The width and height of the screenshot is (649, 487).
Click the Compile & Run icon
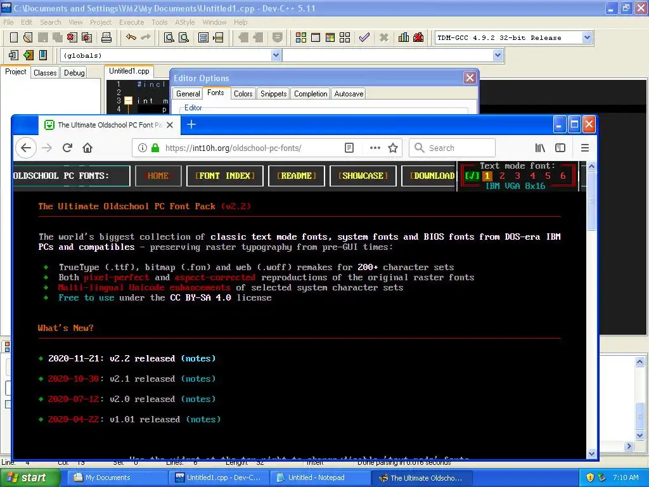click(330, 37)
